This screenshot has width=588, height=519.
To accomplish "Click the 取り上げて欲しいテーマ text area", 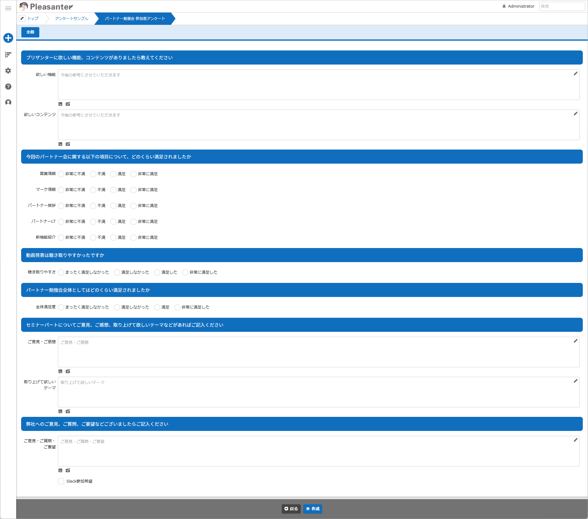I will click(318, 392).
